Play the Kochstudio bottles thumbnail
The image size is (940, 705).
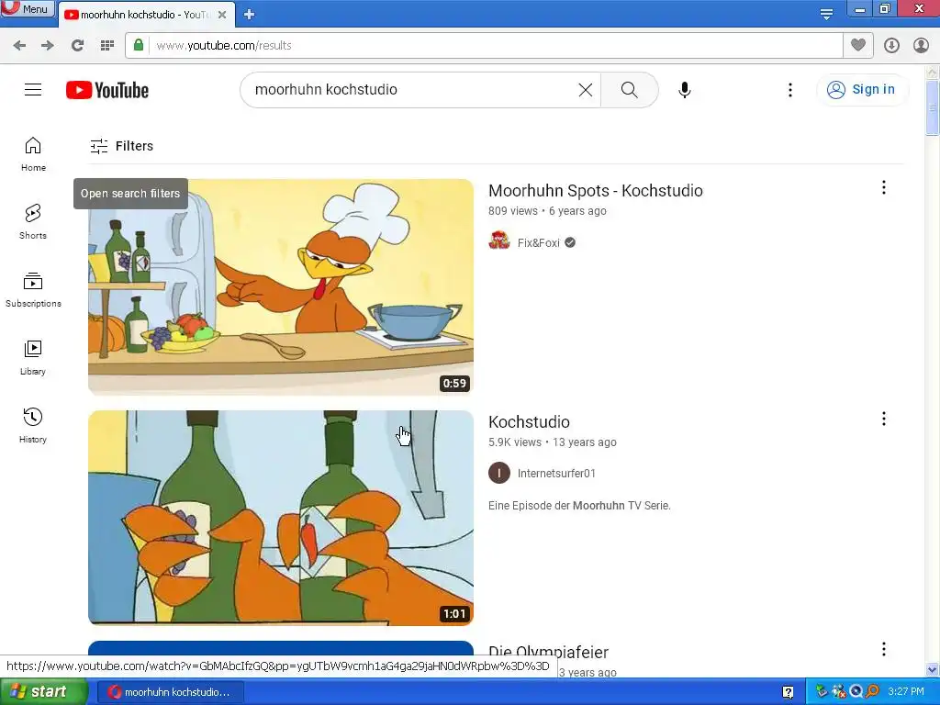click(x=281, y=518)
